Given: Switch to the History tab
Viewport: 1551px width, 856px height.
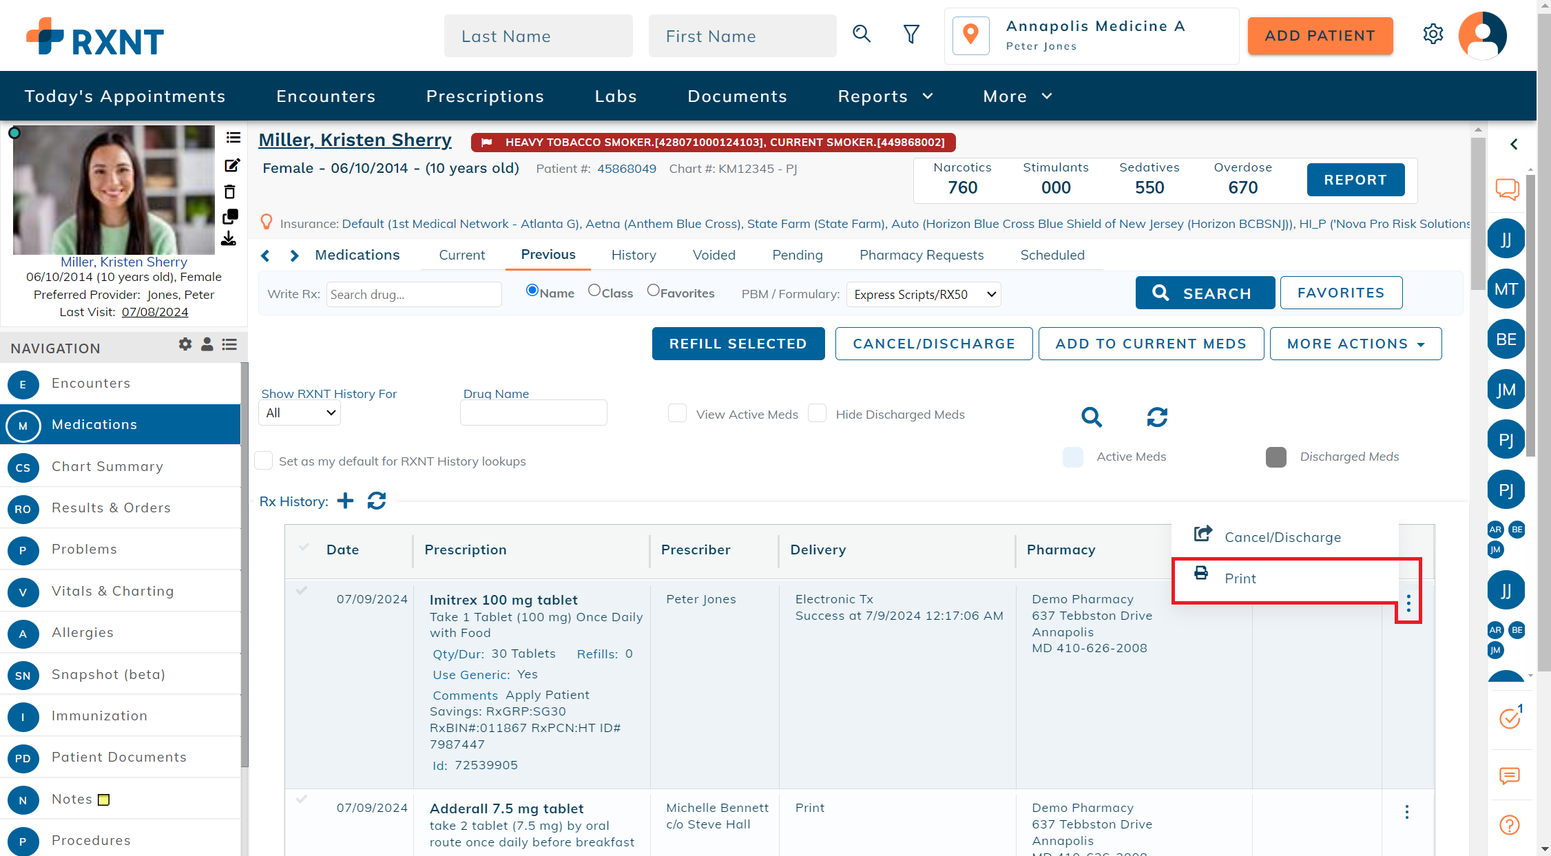Looking at the screenshot, I should (633, 255).
